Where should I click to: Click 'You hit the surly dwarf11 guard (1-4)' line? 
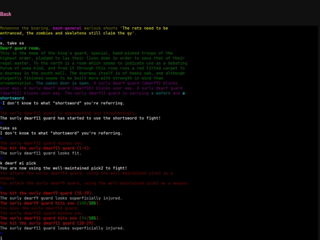coord(46,148)
